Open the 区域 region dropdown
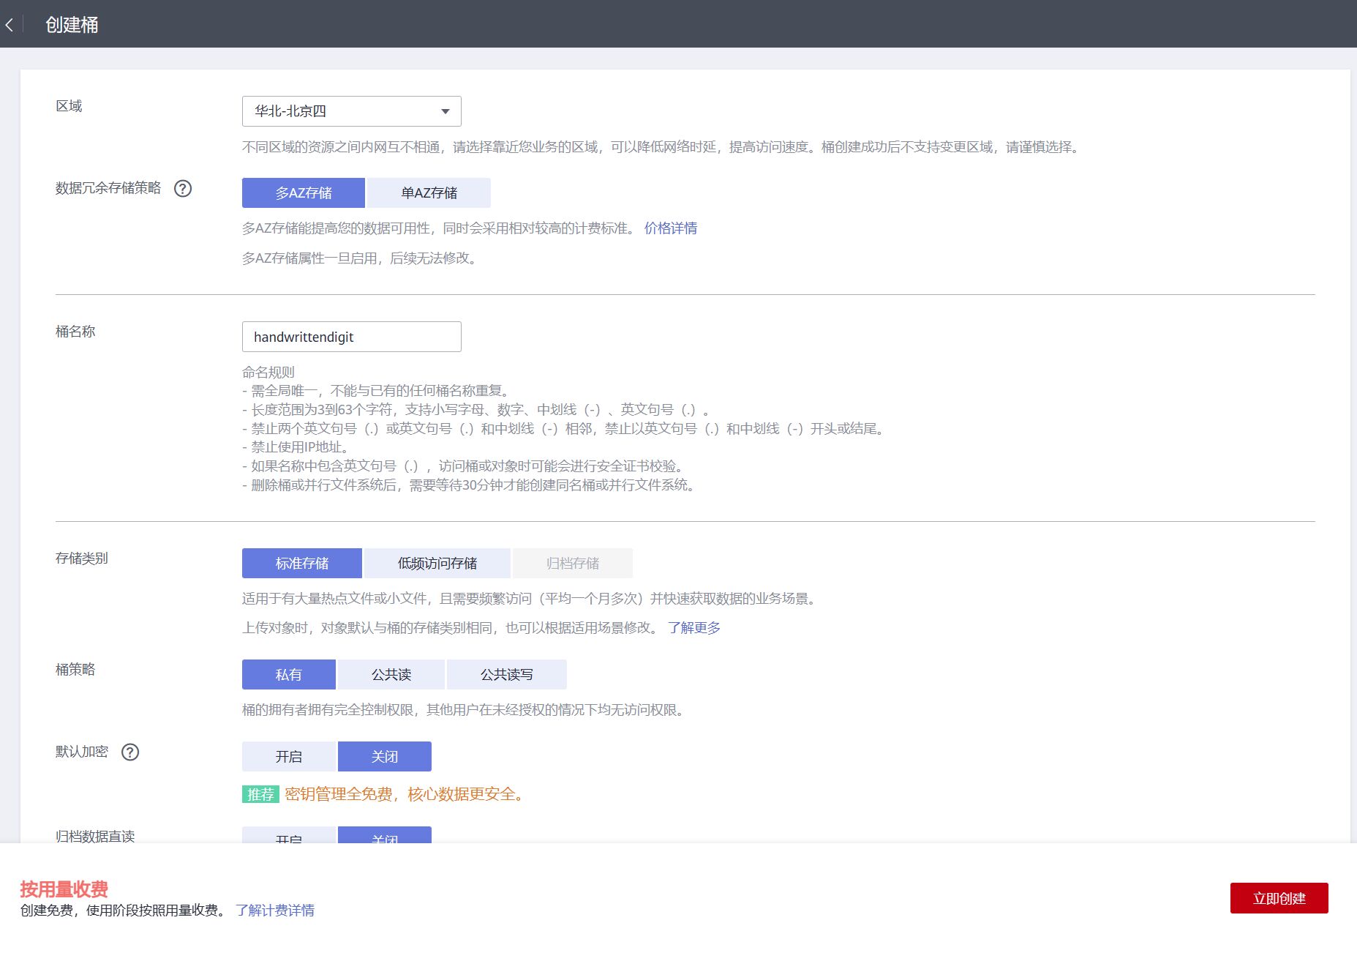The image size is (1357, 953). 351,111
